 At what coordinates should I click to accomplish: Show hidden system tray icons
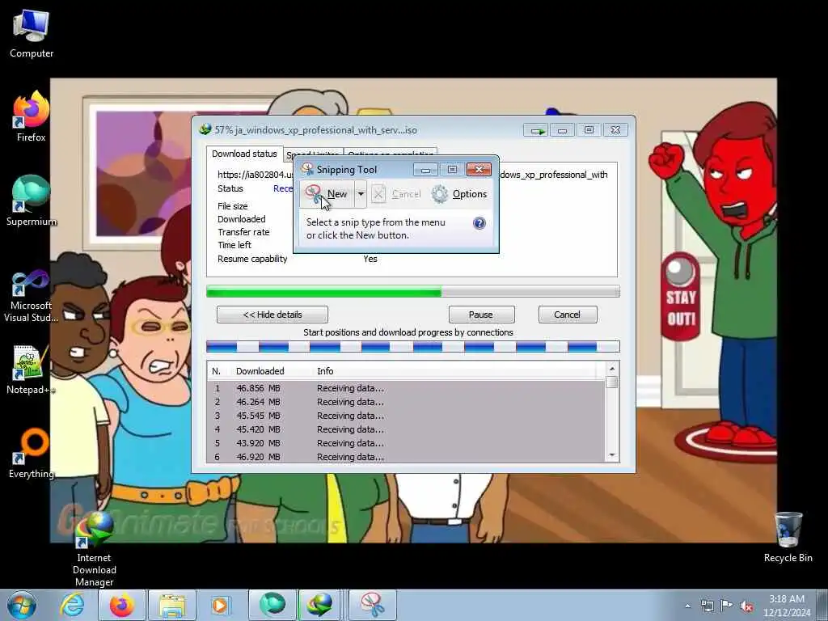click(687, 606)
